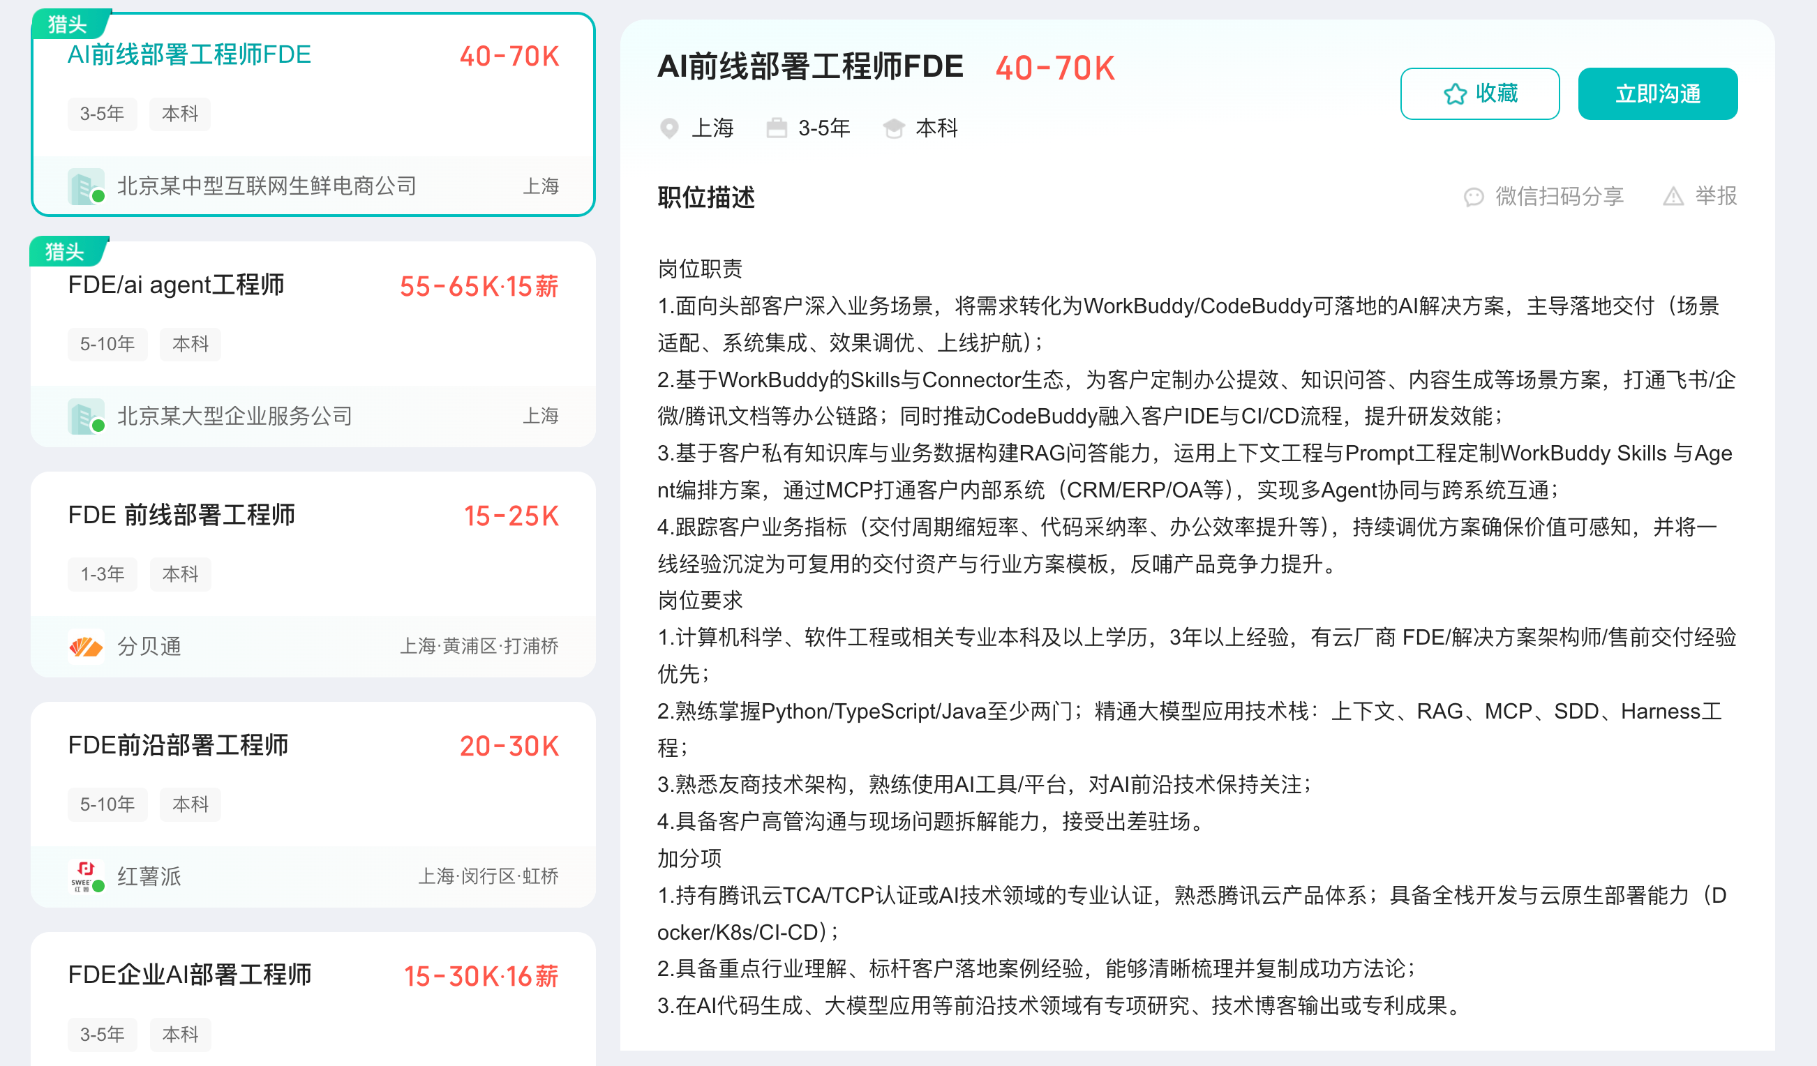This screenshot has height=1066, width=1817.
Task: Click the 本科 tag on the AI前线部署工程师FDE card
Action: [180, 114]
